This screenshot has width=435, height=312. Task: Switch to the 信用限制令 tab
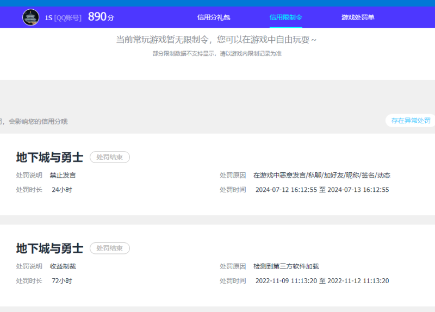click(285, 17)
